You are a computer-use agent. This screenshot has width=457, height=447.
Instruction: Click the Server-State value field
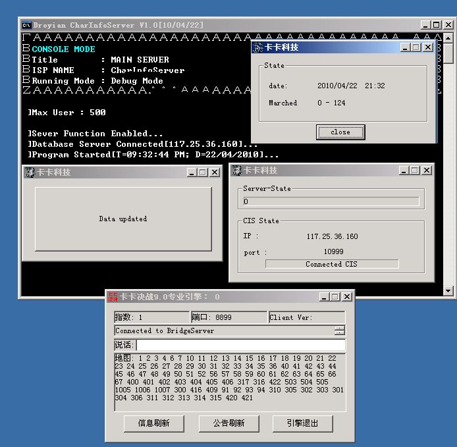pos(331,201)
